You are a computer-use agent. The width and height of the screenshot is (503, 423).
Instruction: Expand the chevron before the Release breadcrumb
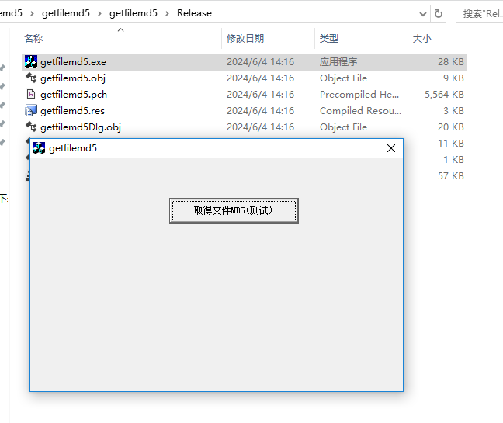click(x=167, y=13)
